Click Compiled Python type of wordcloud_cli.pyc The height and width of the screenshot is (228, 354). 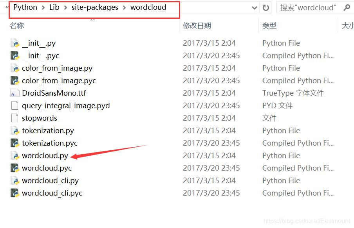(x=298, y=193)
